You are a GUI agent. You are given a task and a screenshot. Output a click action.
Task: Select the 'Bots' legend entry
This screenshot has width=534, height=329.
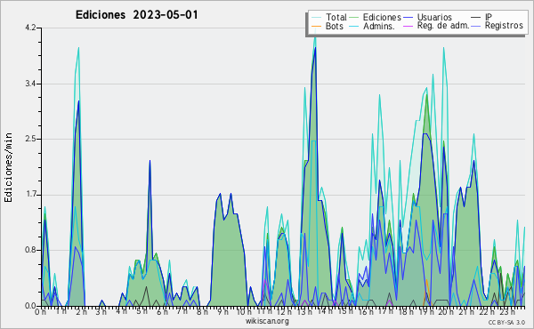coord(335,26)
